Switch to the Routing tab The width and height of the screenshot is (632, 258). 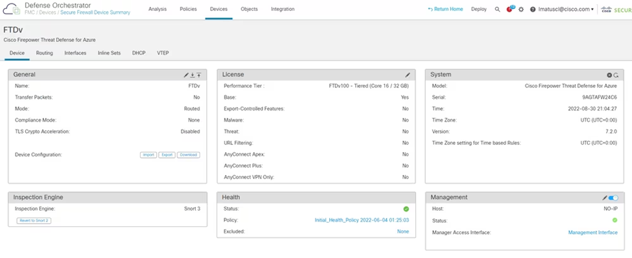click(44, 53)
